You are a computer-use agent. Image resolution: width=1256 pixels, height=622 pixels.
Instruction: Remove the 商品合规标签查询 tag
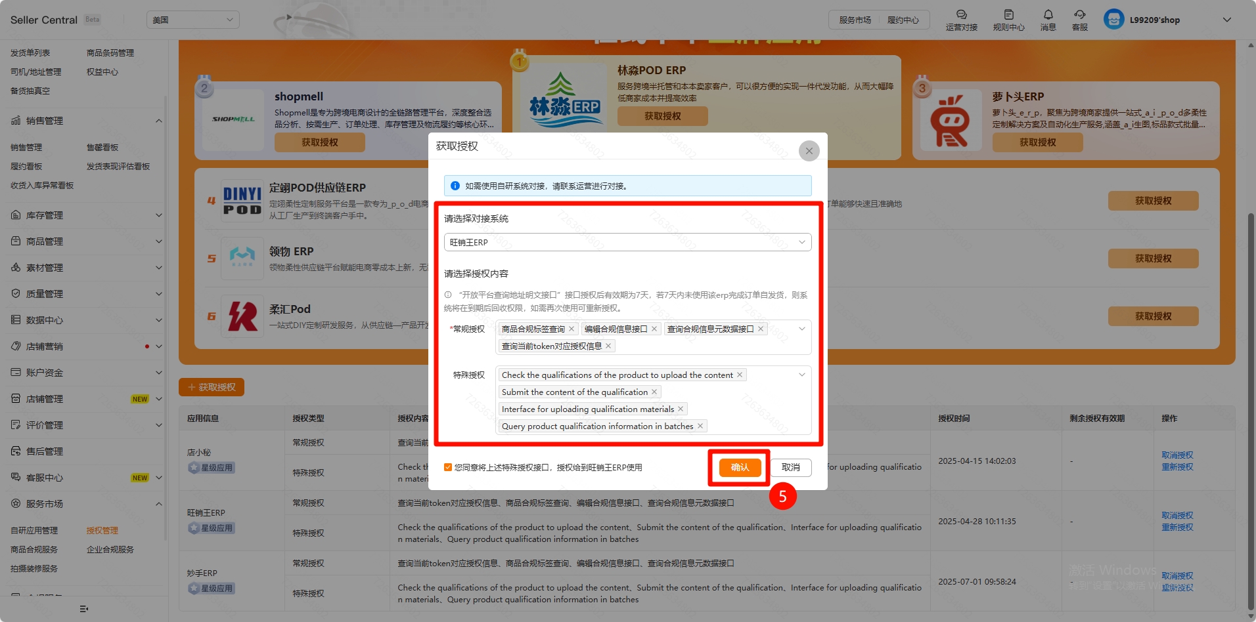tap(572, 329)
